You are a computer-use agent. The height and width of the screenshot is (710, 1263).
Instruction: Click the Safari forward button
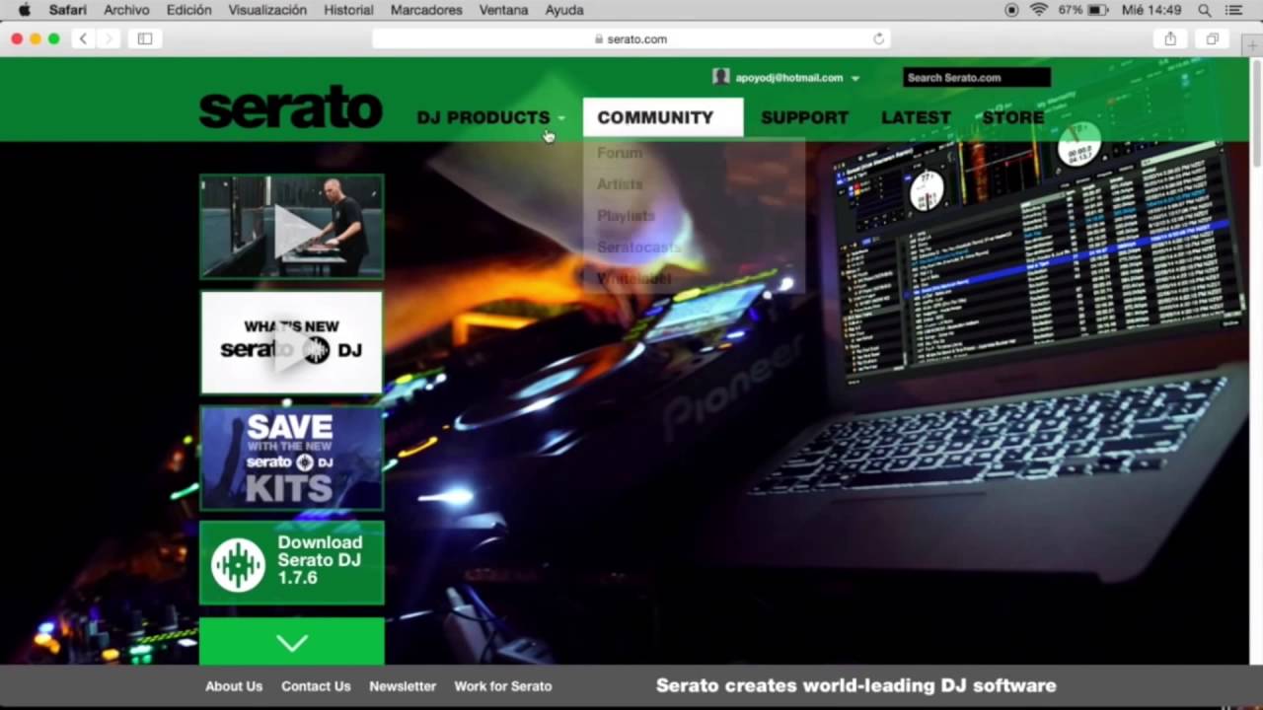tap(109, 38)
